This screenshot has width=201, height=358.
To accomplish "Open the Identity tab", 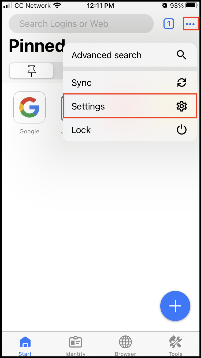I will coord(75,346).
